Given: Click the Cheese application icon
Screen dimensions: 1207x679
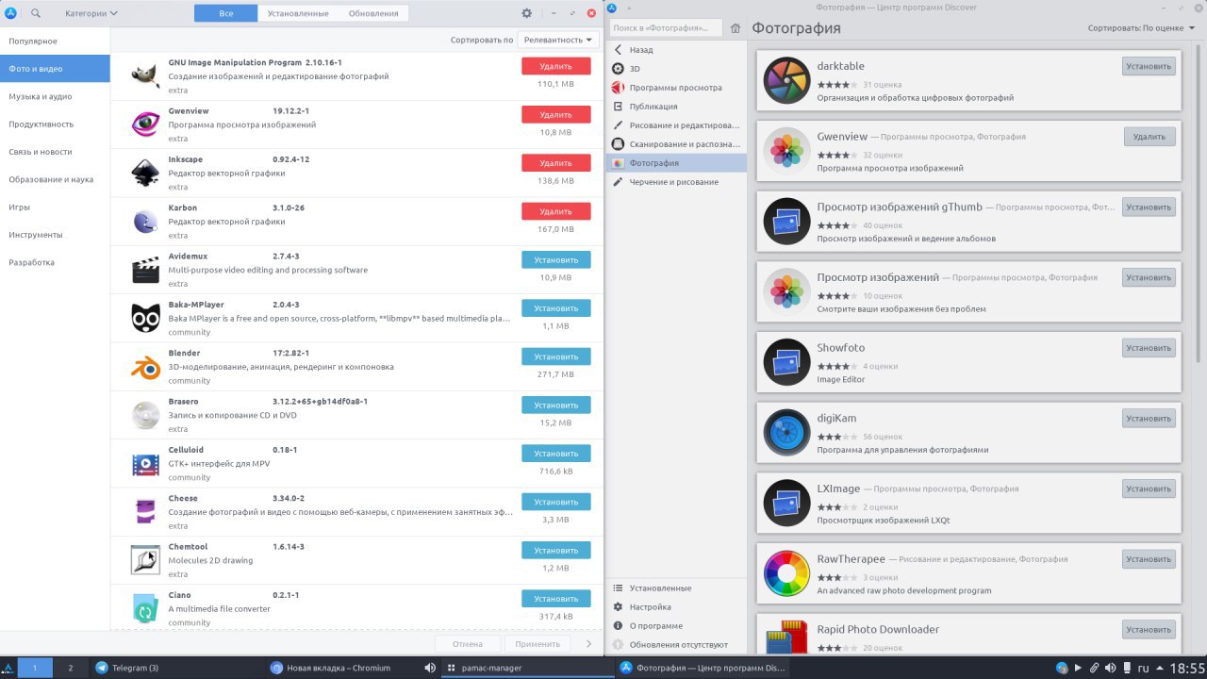Looking at the screenshot, I should pos(145,512).
